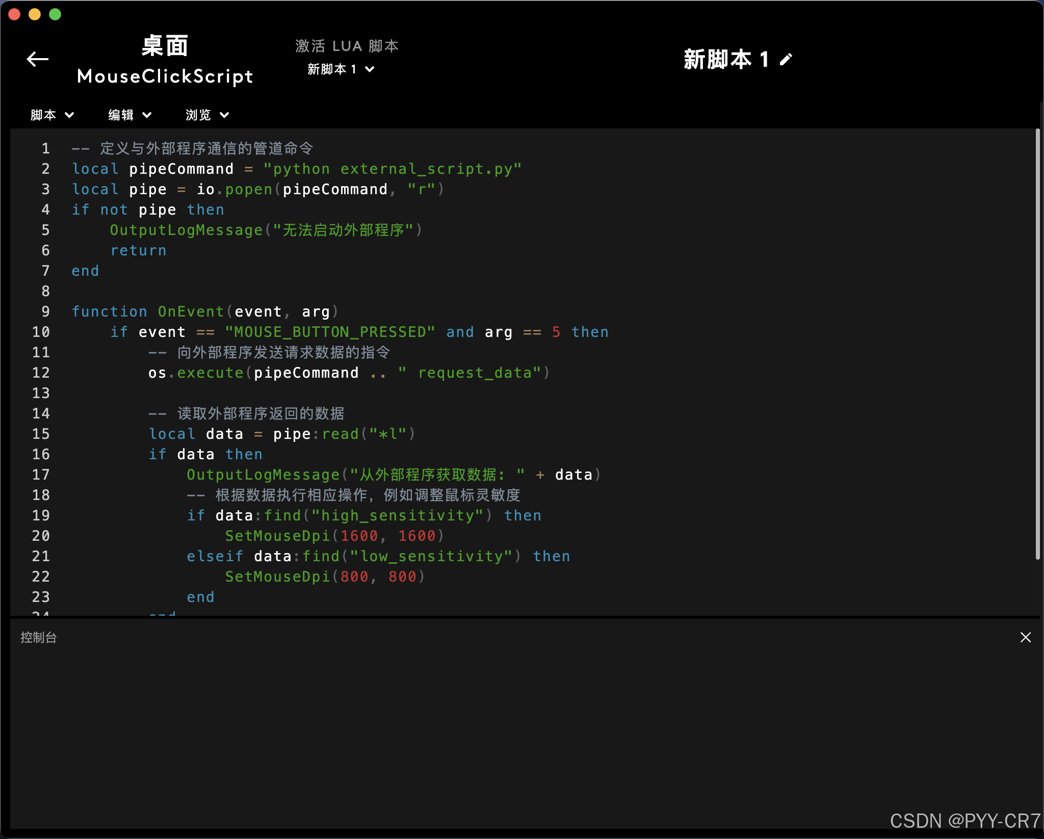Click the pencil icon to rename script
This screenshot has width=1044, height=839.
pos(786,60)
